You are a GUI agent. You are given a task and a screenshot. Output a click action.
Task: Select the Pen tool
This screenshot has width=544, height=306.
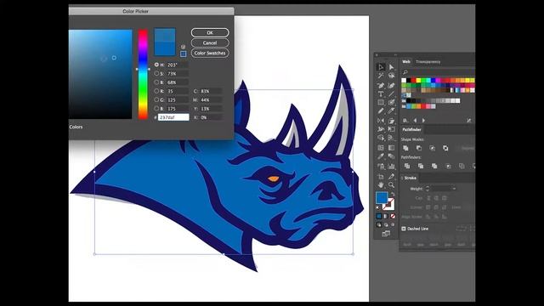point(381,85)
